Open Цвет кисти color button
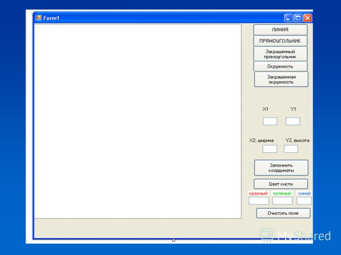This screenshot has width=341, height=255. click(281, 184)
